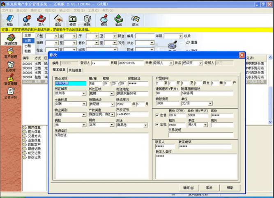Open 回收站 recycle bin sidebar icon
The image size is (274, 198).
11,66
